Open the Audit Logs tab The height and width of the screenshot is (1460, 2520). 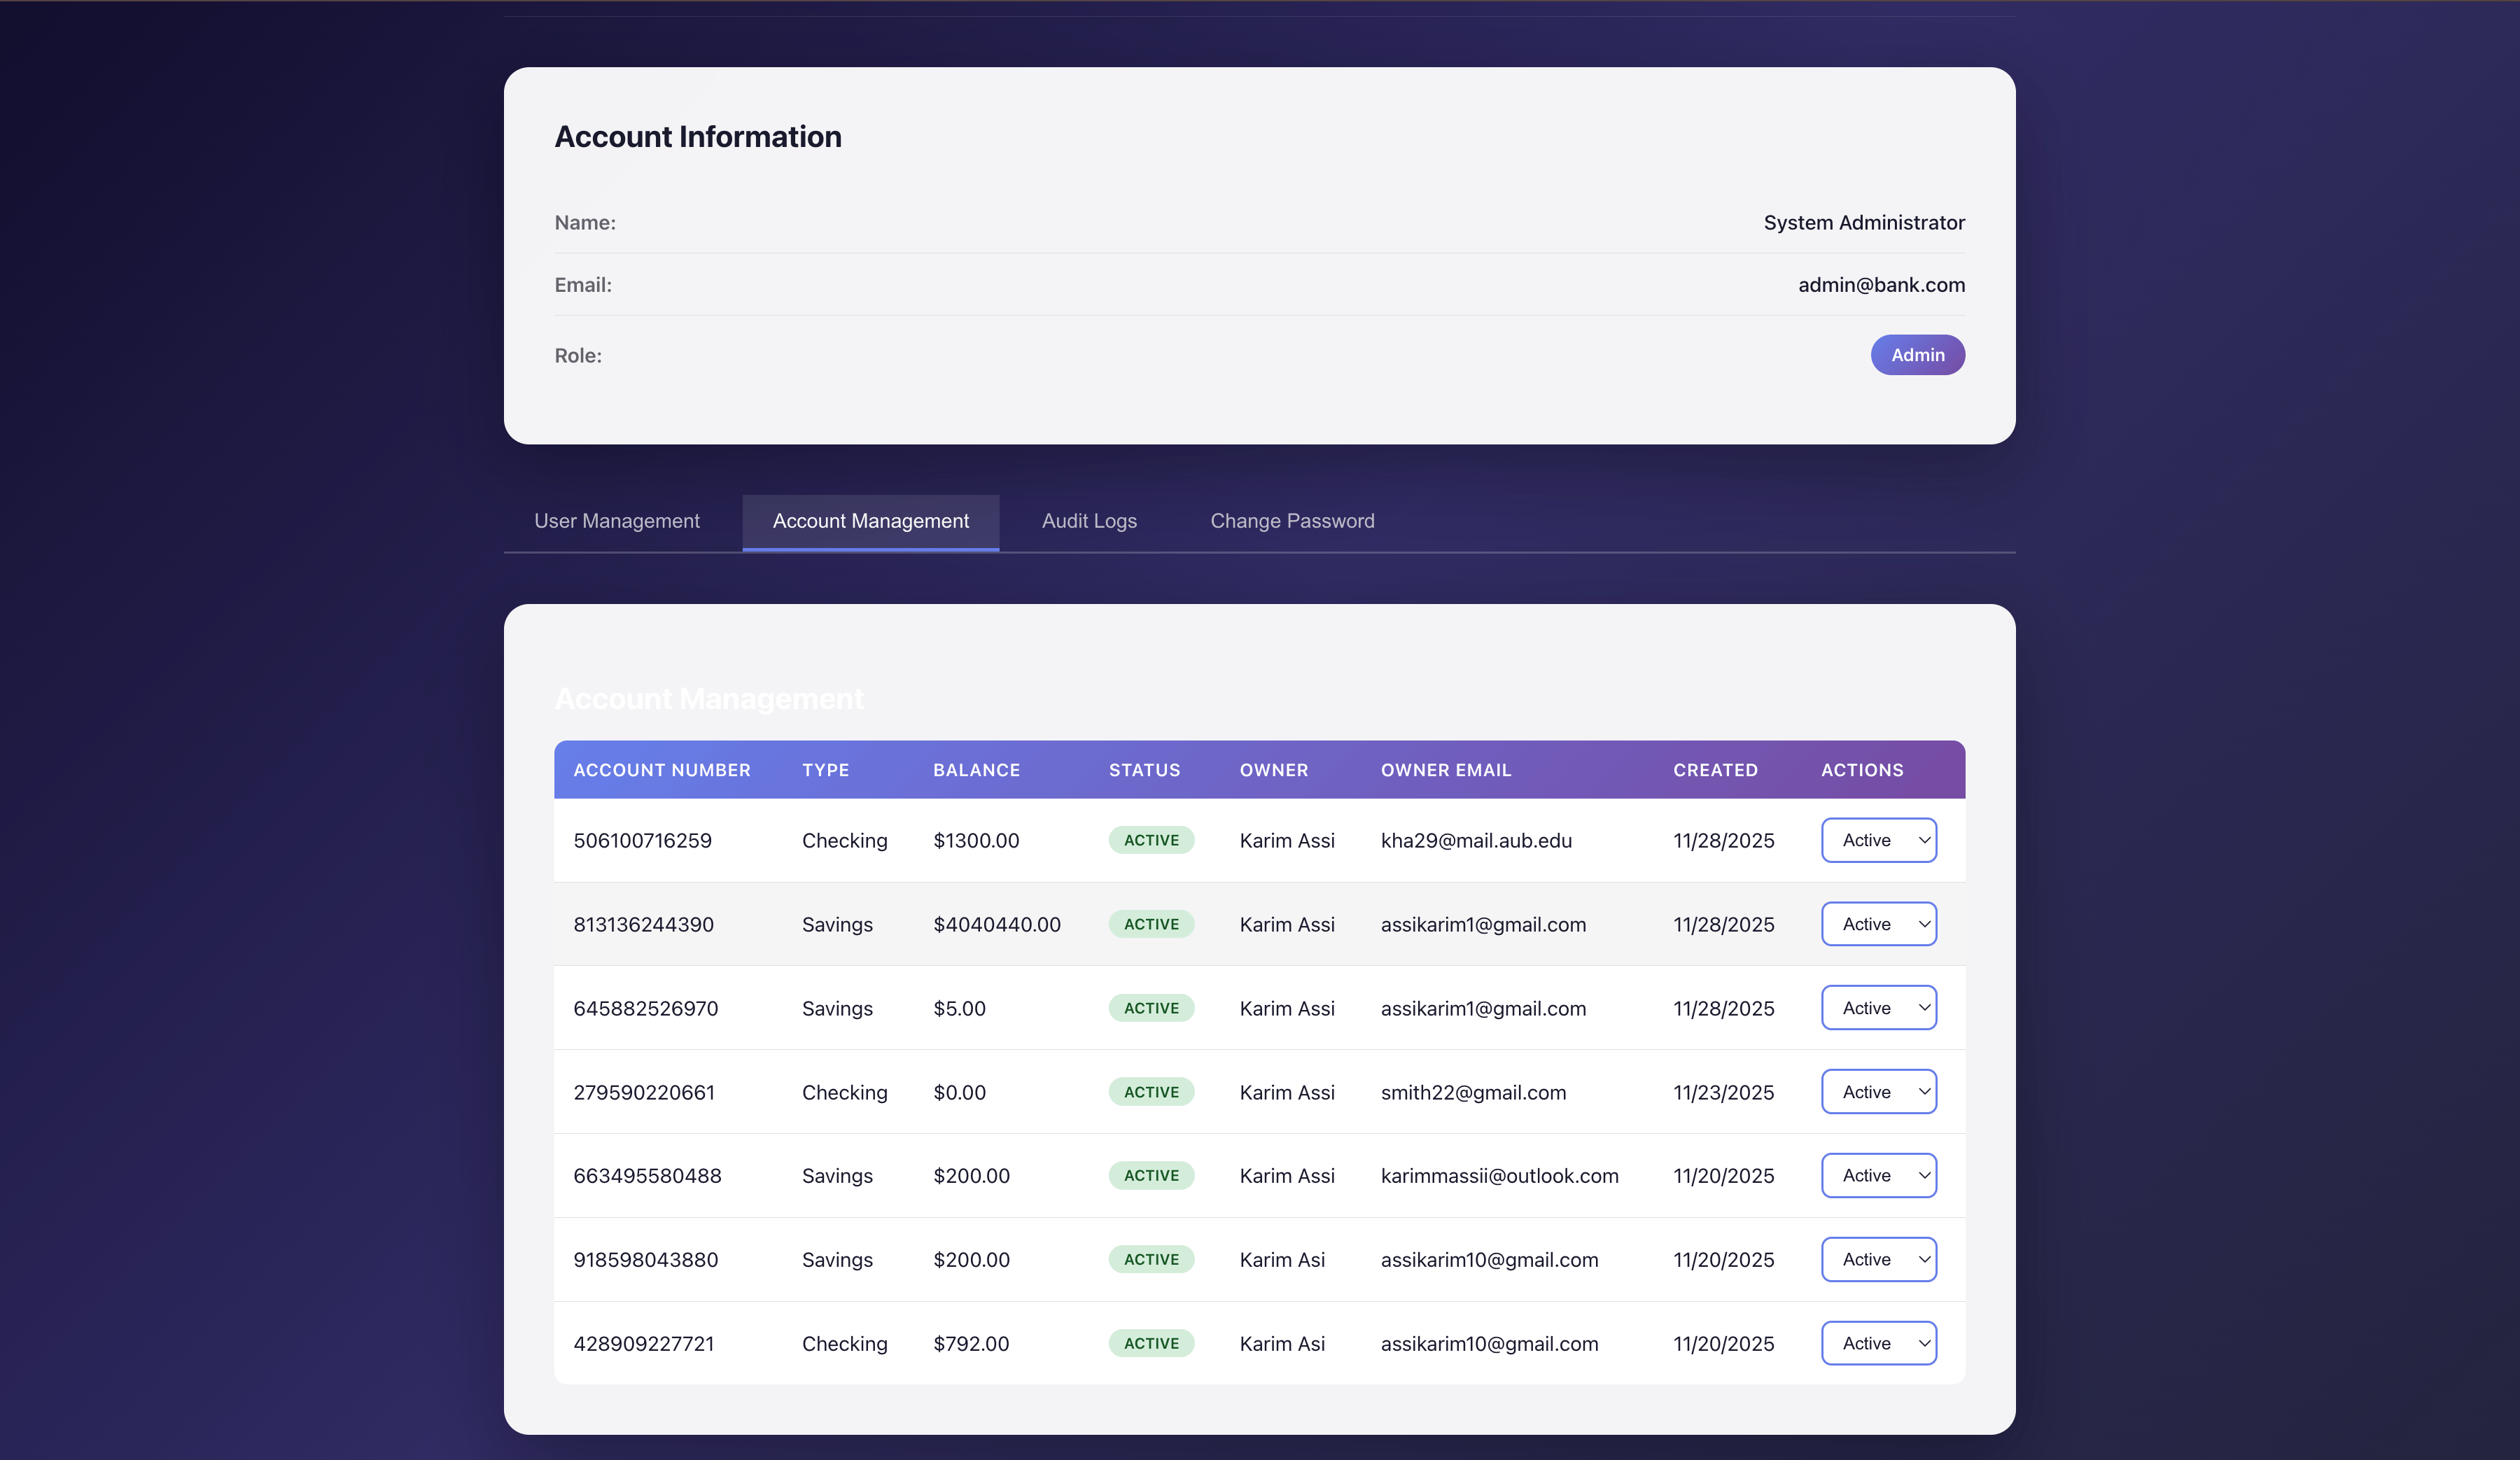1089,521
